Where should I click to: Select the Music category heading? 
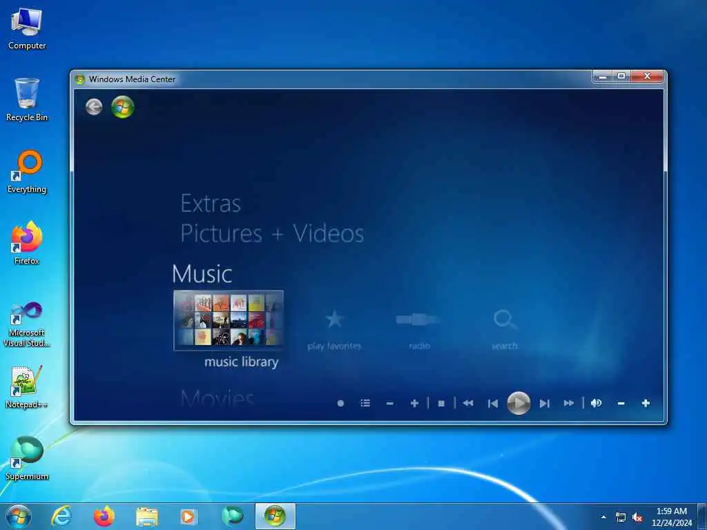pos(202,273)
